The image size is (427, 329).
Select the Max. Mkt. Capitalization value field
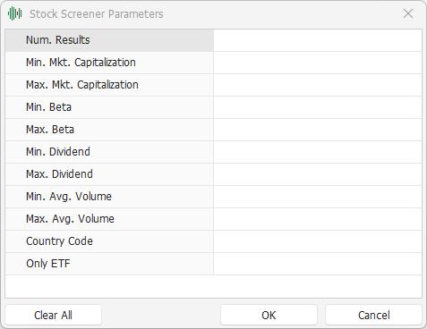[x=318, y=85]
